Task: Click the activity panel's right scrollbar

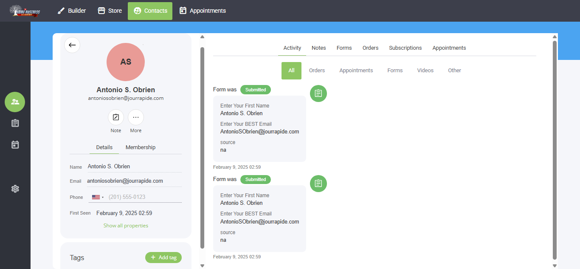Action: pos(555,149)
